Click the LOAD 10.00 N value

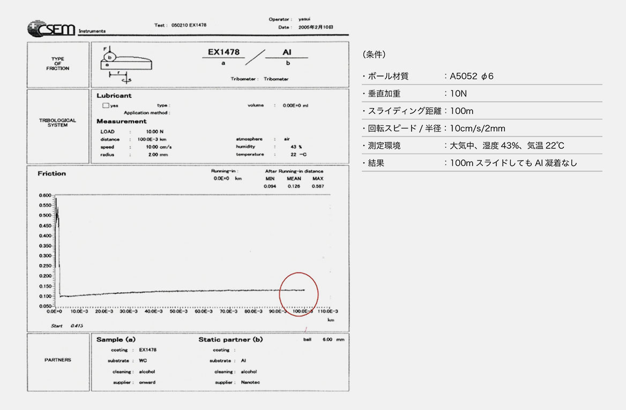152,131
